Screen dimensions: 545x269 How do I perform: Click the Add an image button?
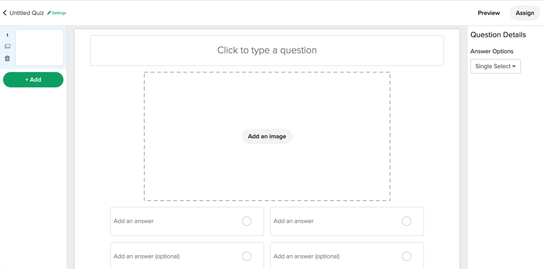coord(267,137)
